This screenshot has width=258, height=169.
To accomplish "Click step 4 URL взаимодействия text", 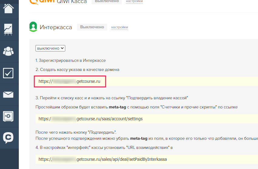I will [x=104, y=148].
